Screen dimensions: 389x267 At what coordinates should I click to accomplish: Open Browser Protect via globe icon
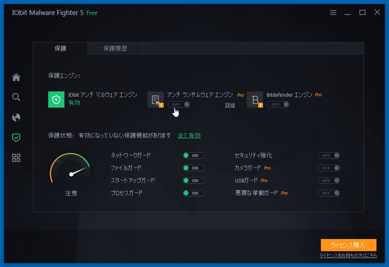point(16,117)
